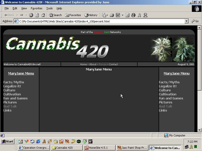The width and height of the screenshot is (202, 151).
Task: Click the Discuss toolbar icon
Action: [x=127, y=15]
